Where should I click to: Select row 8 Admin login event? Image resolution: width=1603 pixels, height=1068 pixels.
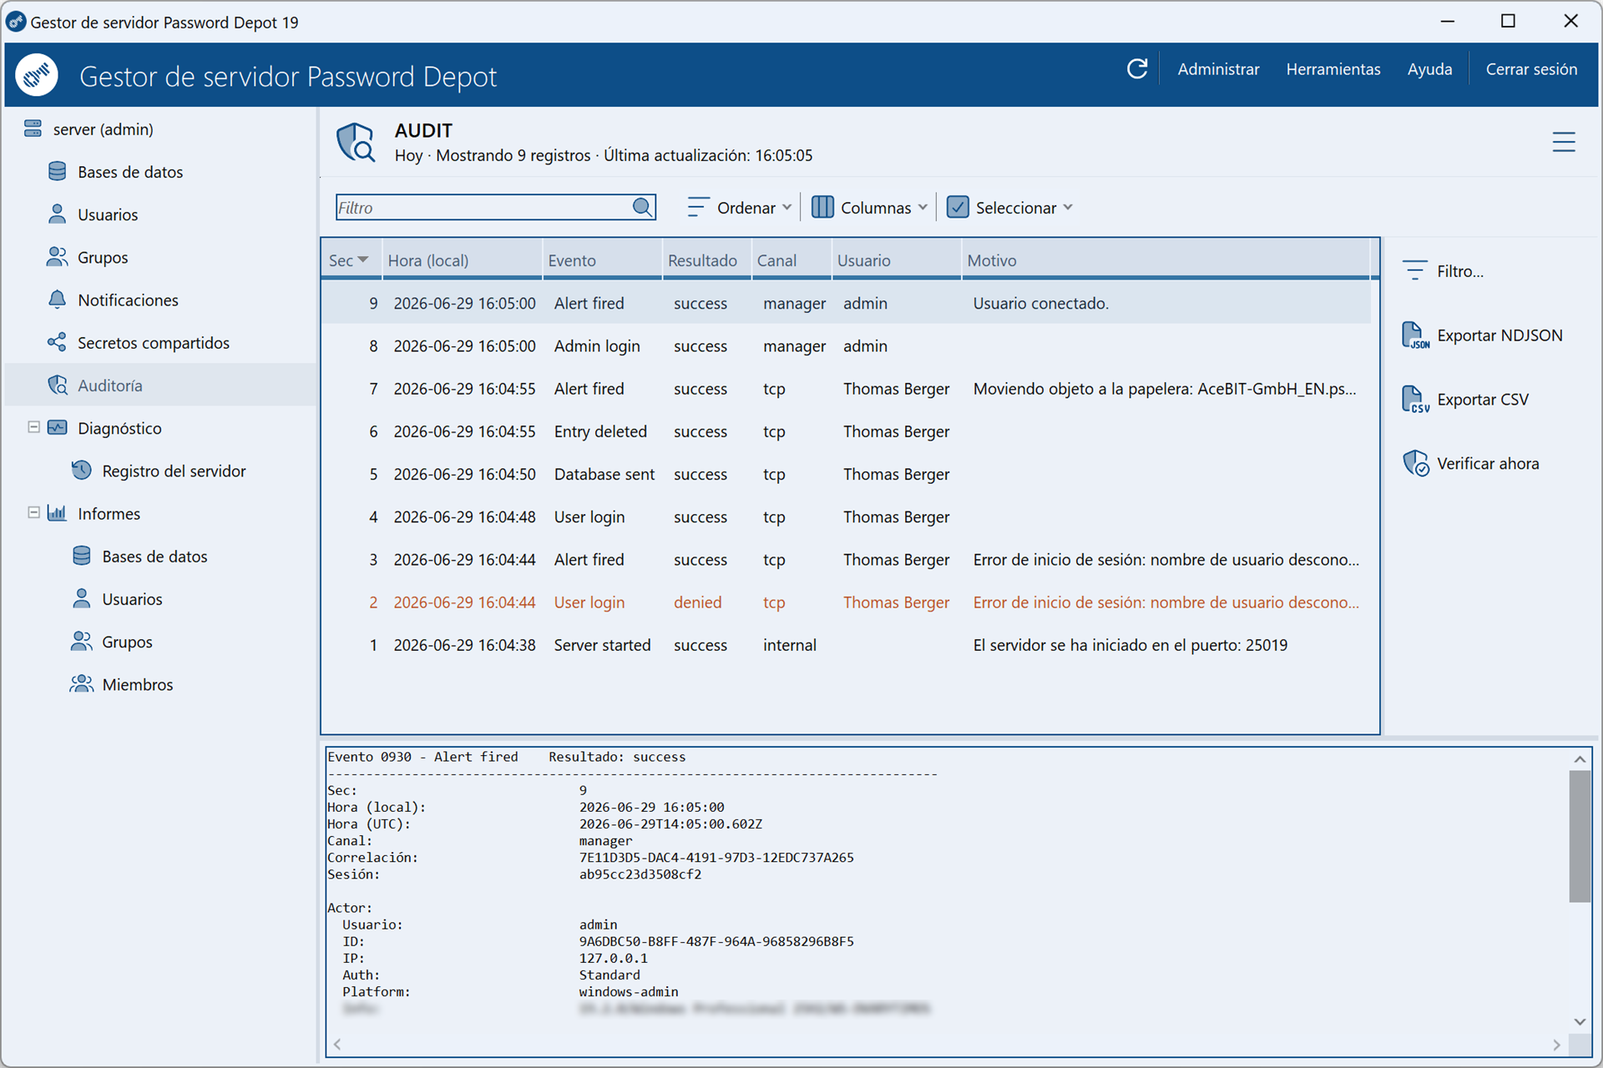point(846,345)
